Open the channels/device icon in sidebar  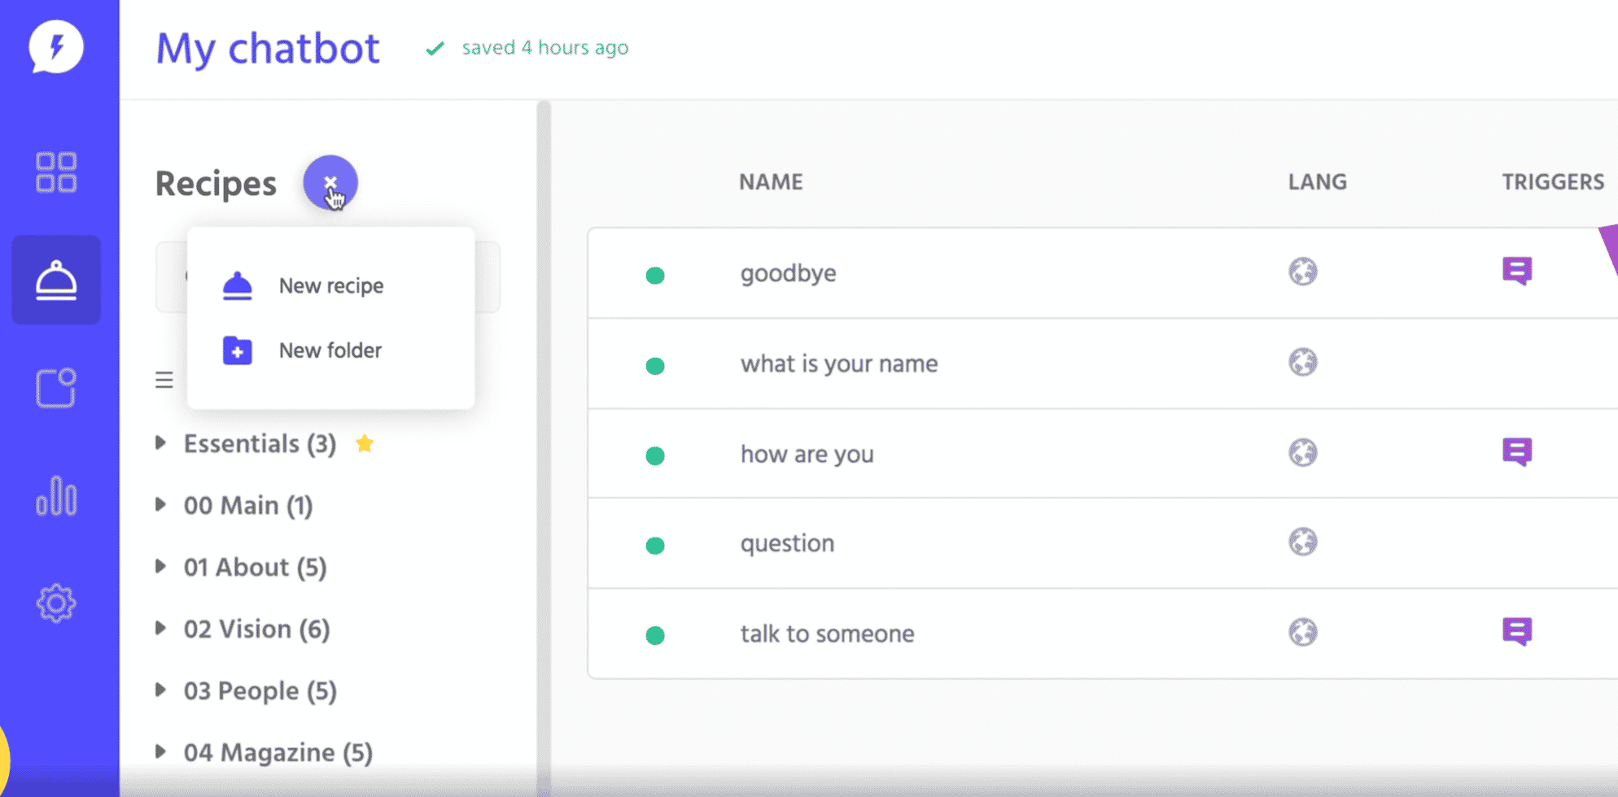55,386
